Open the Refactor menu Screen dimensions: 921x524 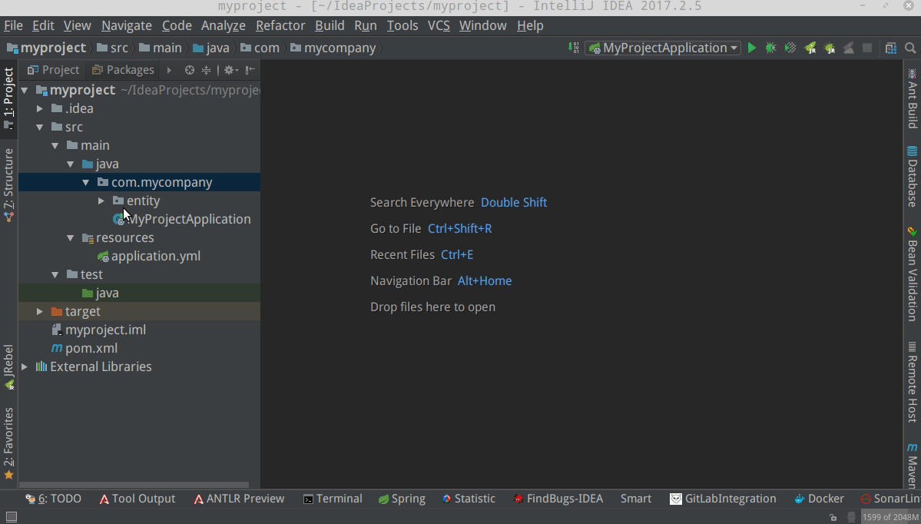point(280,26)
